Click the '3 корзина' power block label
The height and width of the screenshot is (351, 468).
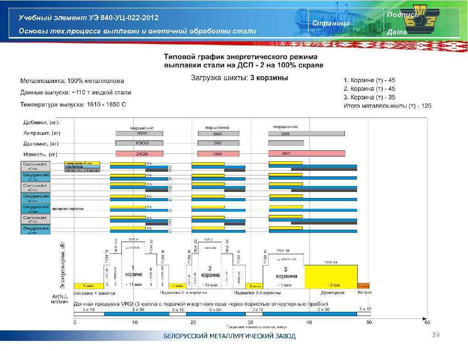point(286,273)
